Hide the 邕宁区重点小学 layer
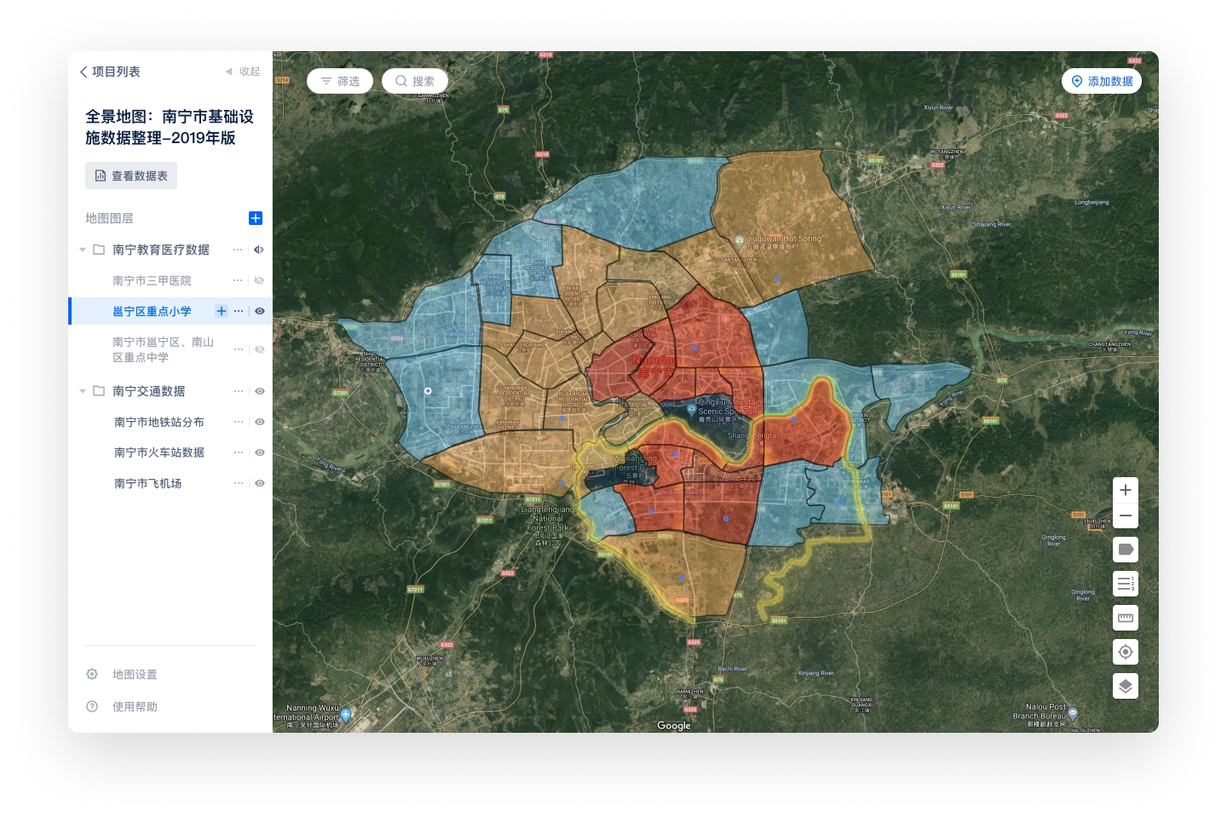This screenshot has width=1227, height=818. tap(259, 311)
